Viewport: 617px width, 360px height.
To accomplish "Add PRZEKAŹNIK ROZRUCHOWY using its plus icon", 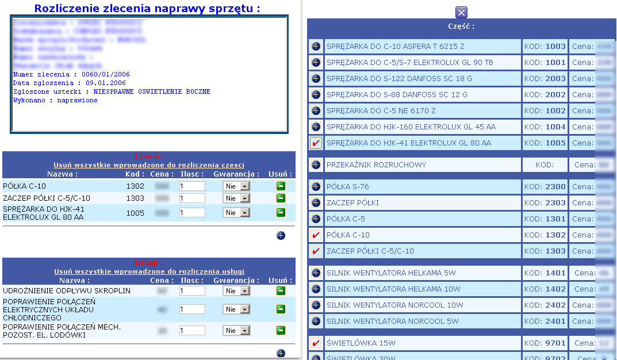I will tap(316, 165).
